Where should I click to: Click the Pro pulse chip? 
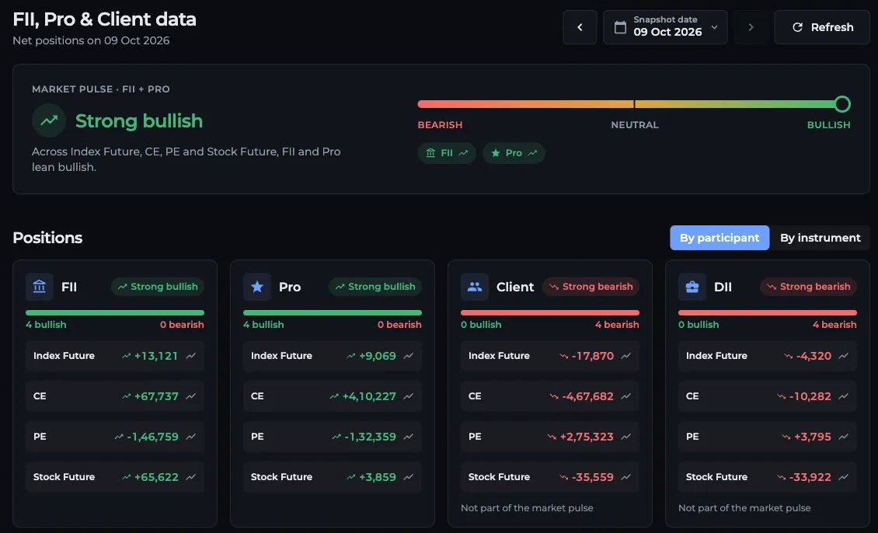(514, 153)
